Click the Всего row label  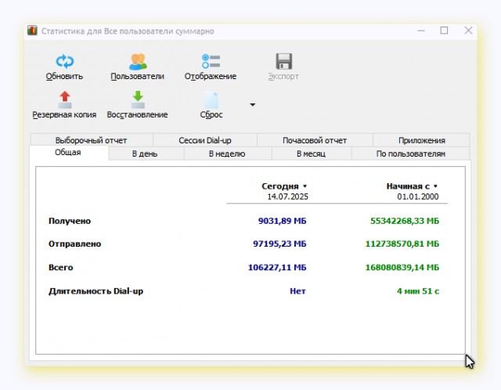pyautogui.click(x=61, y=267)
